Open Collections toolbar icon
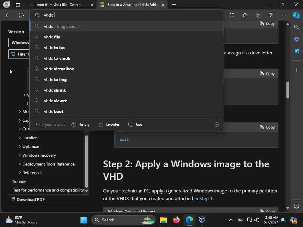303x227 pixels. [258, 15]
